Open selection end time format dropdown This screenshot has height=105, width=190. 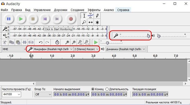126,94
